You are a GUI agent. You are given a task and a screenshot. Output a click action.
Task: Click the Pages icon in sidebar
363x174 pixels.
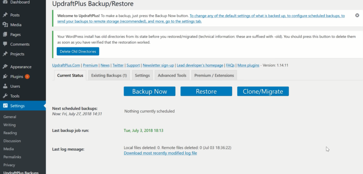tap(5, 35)
